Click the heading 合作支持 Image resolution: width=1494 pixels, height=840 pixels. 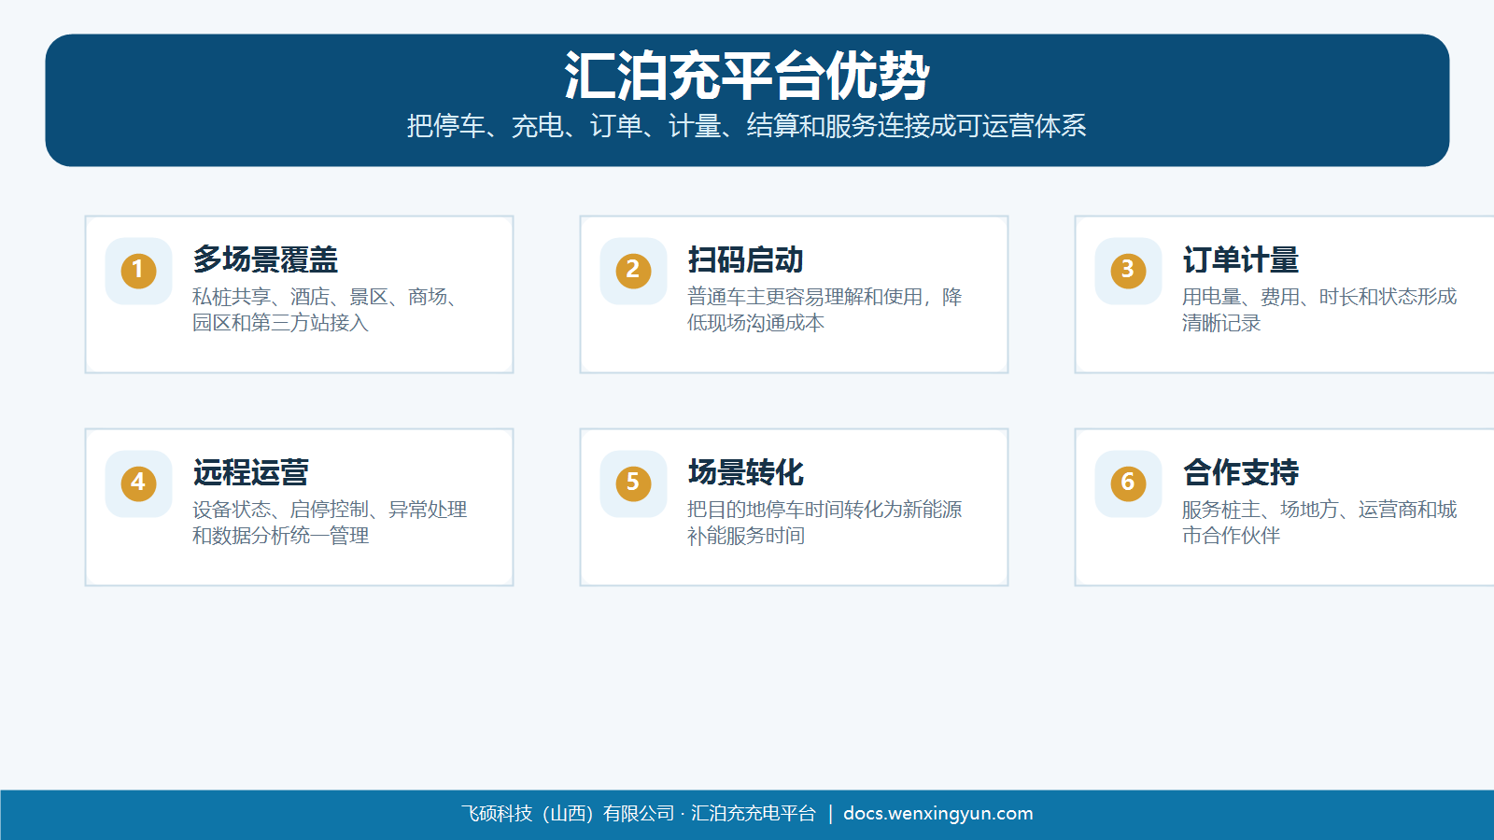1240,472
